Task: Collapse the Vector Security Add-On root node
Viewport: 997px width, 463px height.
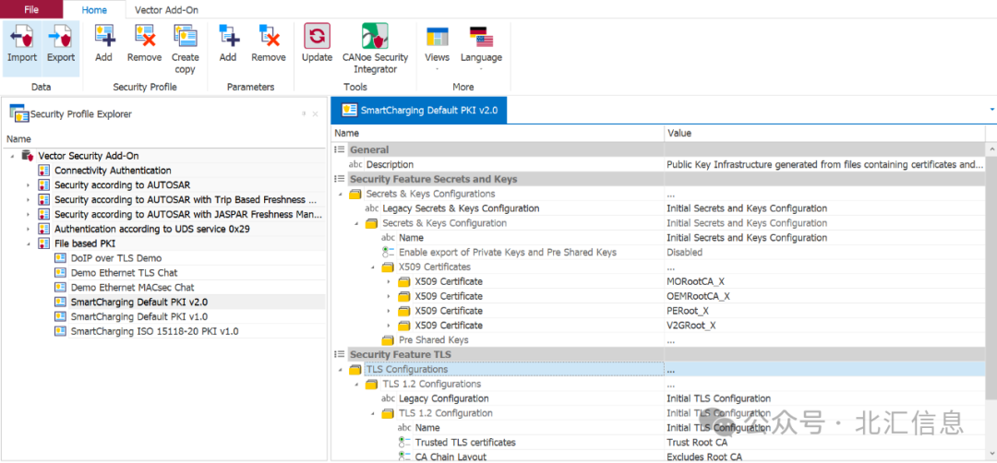Action: coord(12,156)
